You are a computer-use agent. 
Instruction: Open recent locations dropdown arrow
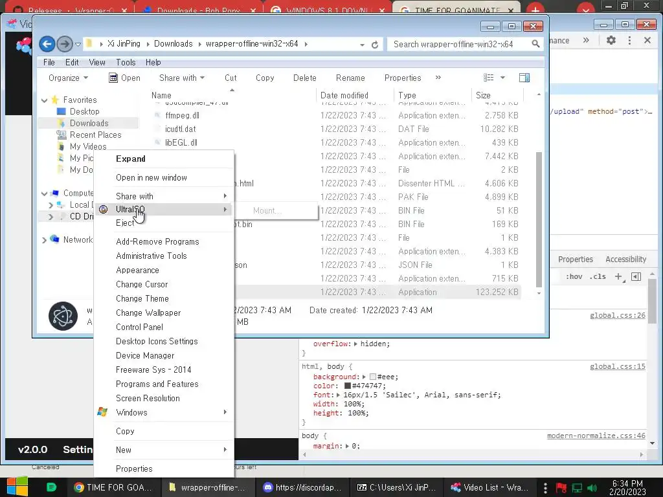pyautogui.click(x=78, y=45)
